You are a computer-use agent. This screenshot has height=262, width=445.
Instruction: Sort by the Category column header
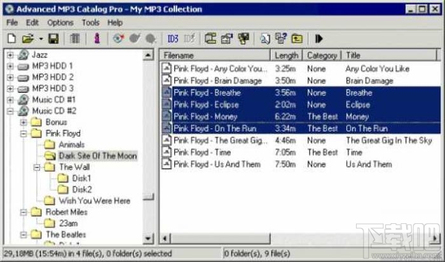pyautogui.click(x=322, y=55)
